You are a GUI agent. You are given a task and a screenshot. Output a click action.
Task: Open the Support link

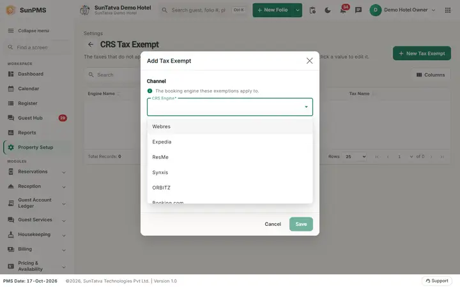437,281
